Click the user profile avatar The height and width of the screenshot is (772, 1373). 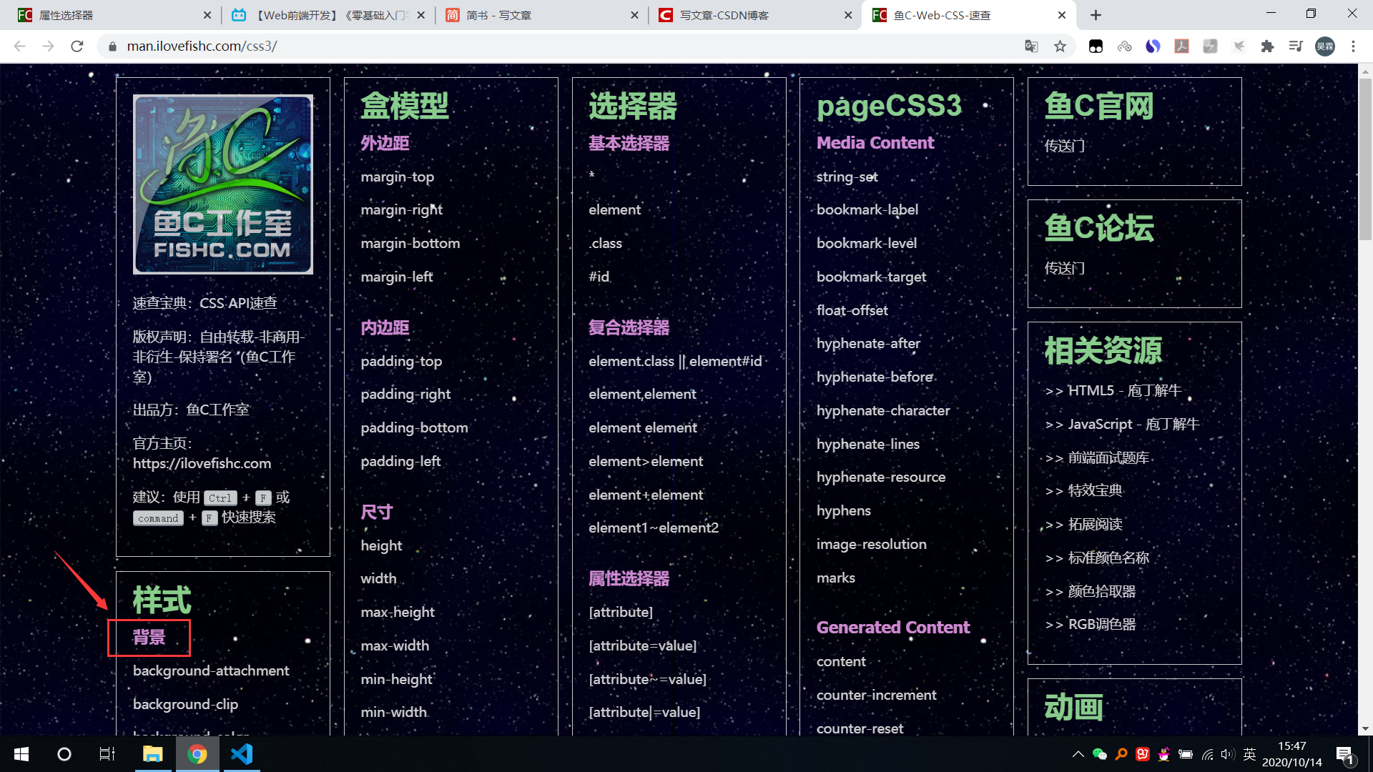[1324, 46]
